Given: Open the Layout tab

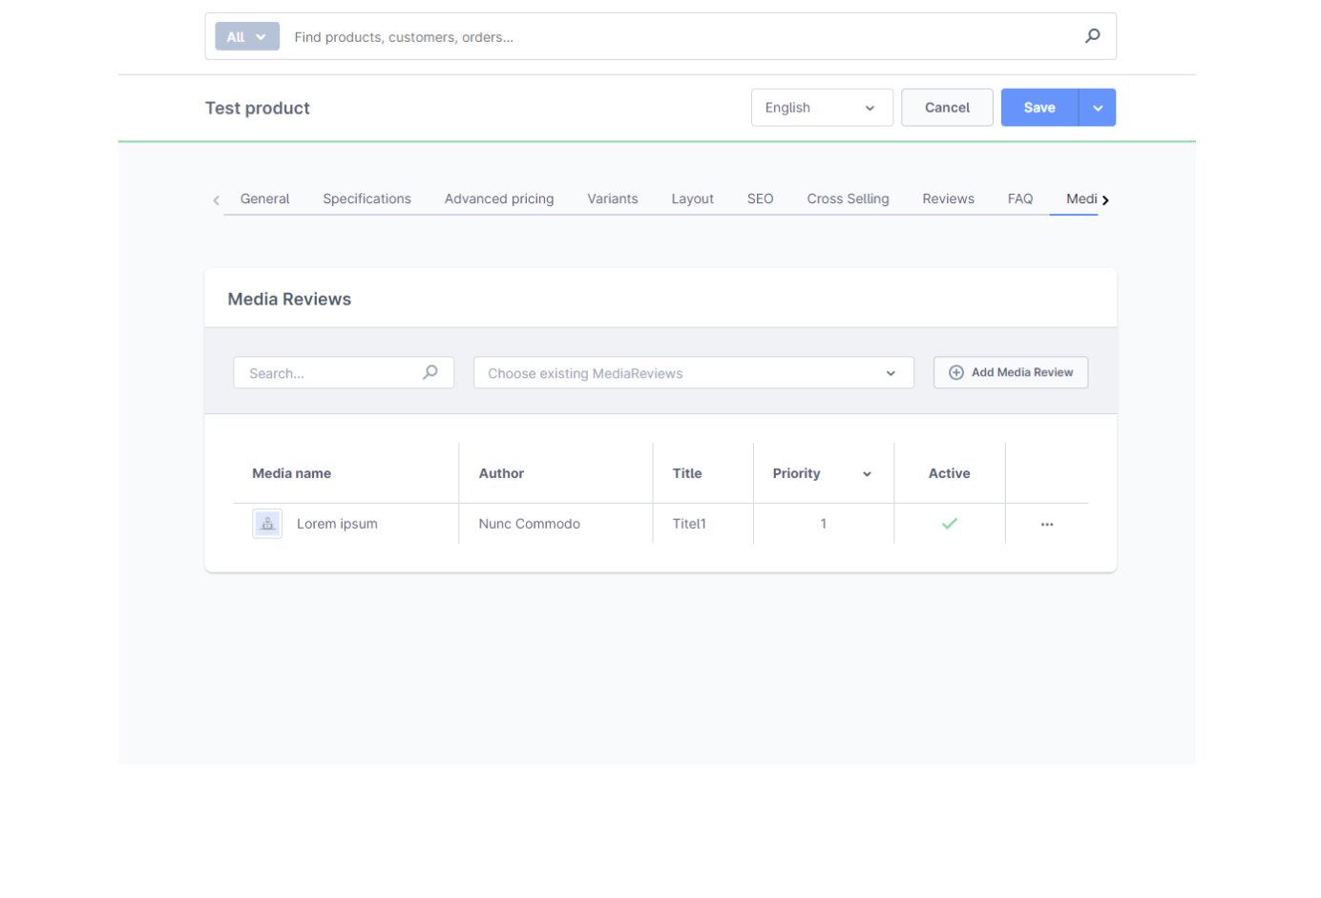Looking at the screenshot, I should point(692,198).
